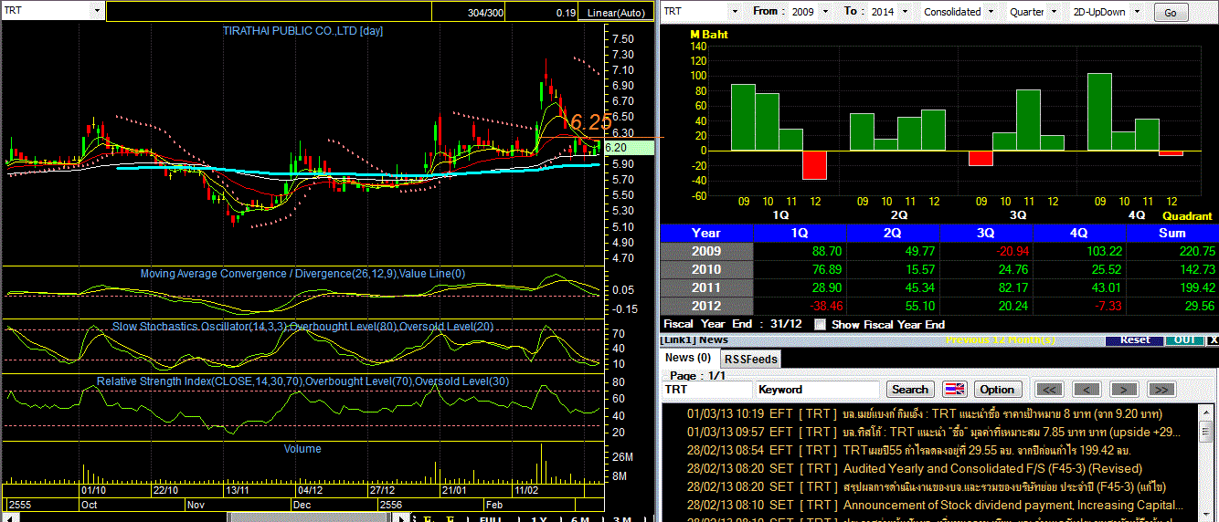Click the 4Q column header

(1079, 233)
